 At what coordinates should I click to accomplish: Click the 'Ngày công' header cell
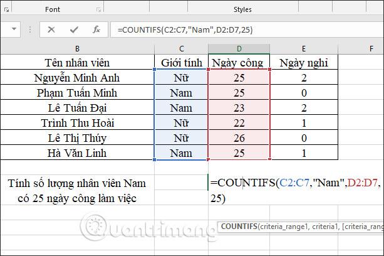tap(239, 62)
